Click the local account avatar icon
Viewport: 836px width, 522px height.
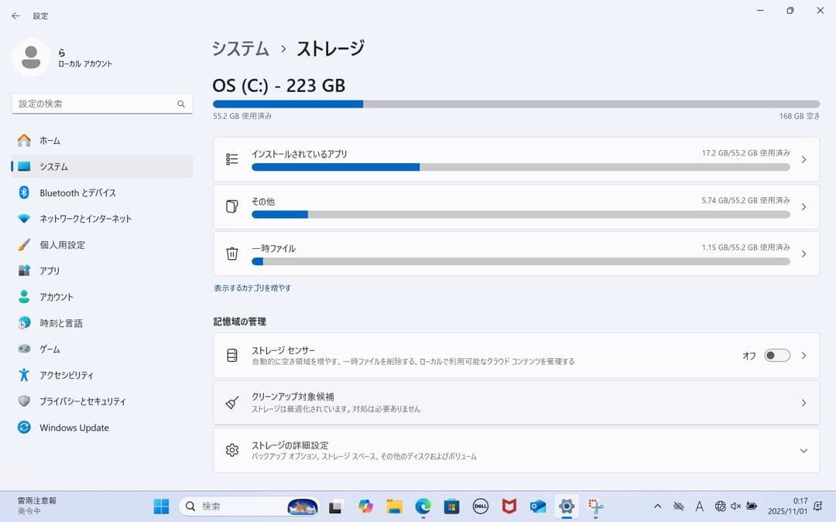point(31,57)
